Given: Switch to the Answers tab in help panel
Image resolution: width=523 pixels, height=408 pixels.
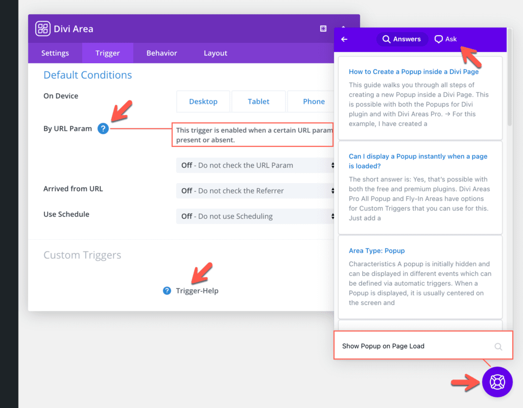Looking at the screenshot, I should pos(402,39).
